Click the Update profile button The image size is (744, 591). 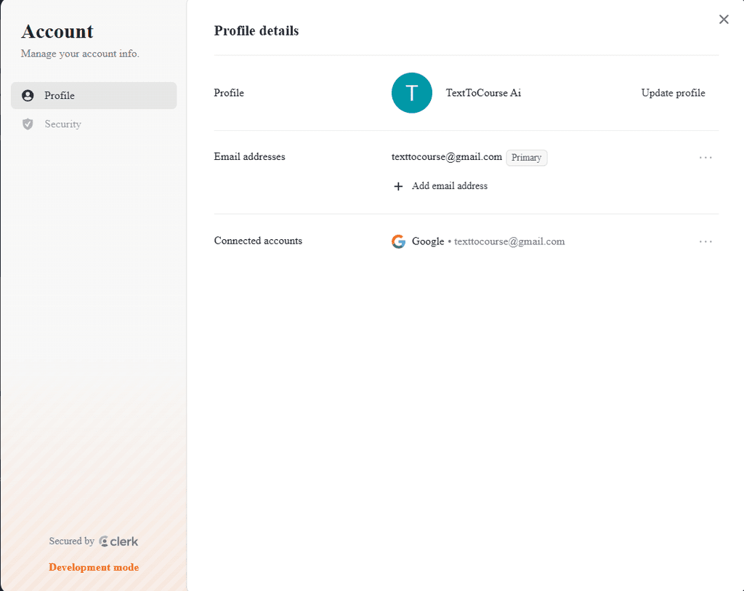tap(673, 93)
